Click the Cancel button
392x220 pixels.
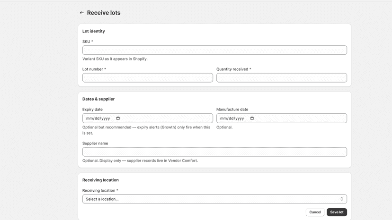tap(315, 212)
